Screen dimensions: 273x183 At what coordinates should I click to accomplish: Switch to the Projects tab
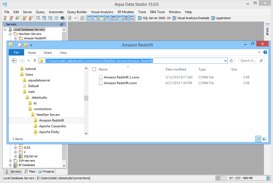46,172
